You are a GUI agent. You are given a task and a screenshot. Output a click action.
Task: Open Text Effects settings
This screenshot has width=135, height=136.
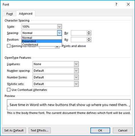40,130
